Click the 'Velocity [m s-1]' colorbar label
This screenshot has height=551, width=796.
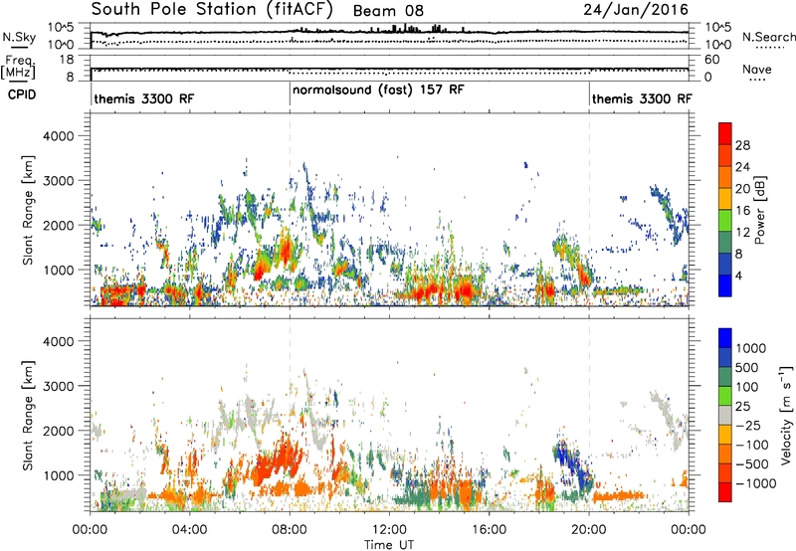(x=786, y=415)
